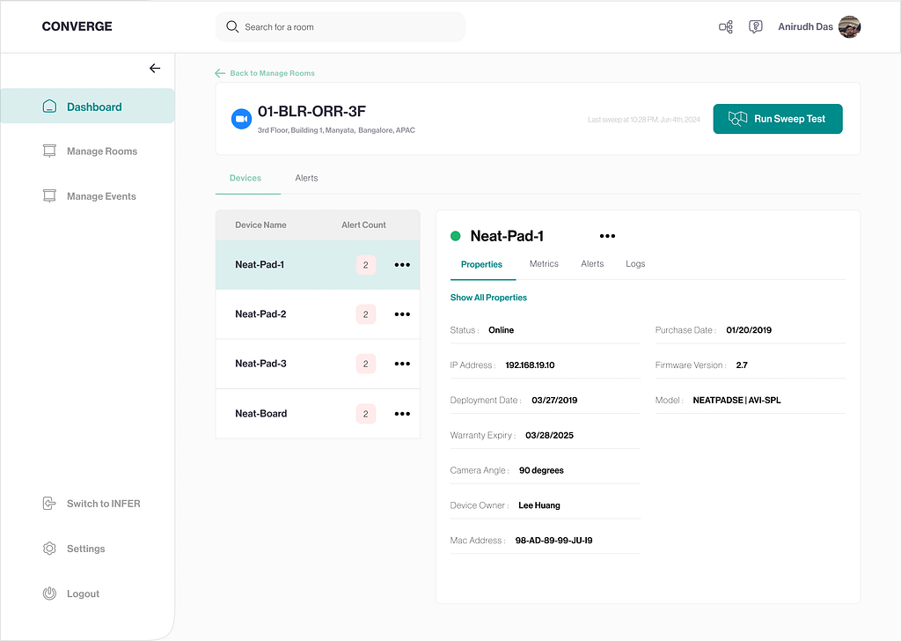Open the Settings gear icon
Image resolution: width=901 pixels, height=641 pixels.
pos(49,549)
